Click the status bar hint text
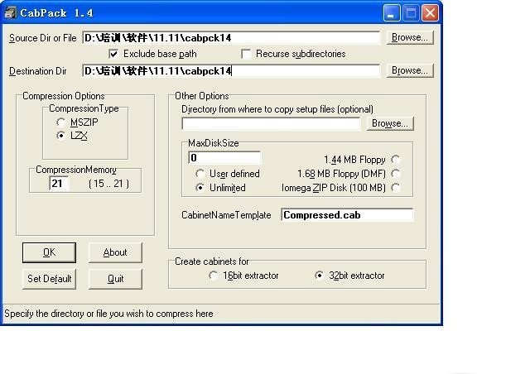 (x=108, y=314)
